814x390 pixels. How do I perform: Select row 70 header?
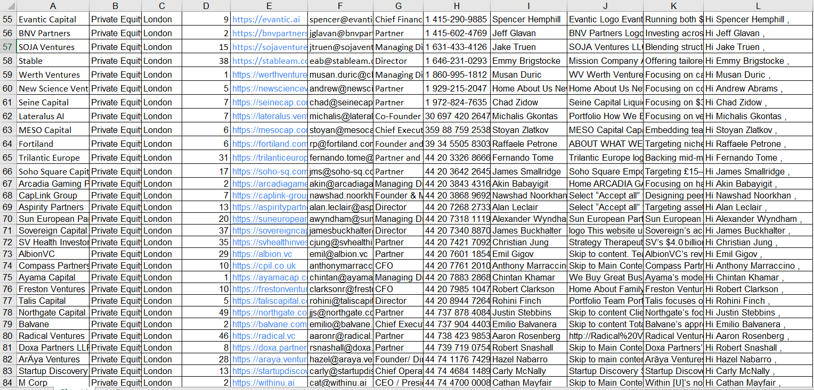[x=7, y=219]
